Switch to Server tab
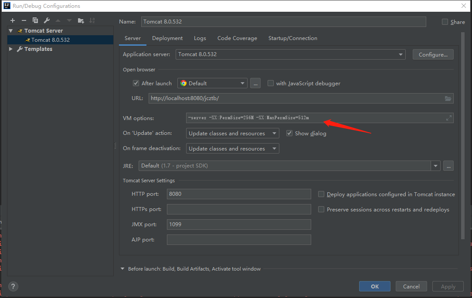 tap(132, 38)
